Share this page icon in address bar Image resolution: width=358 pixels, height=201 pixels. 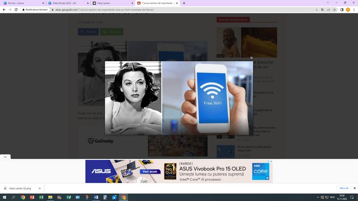pyautogui.click(x=328, y=9)
